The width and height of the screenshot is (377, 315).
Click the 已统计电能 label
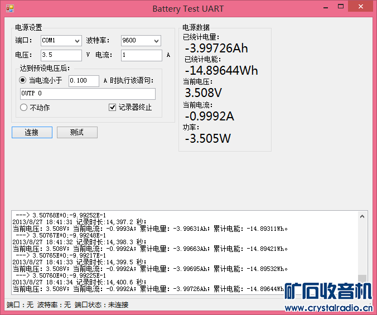click(x=202, y=59)
